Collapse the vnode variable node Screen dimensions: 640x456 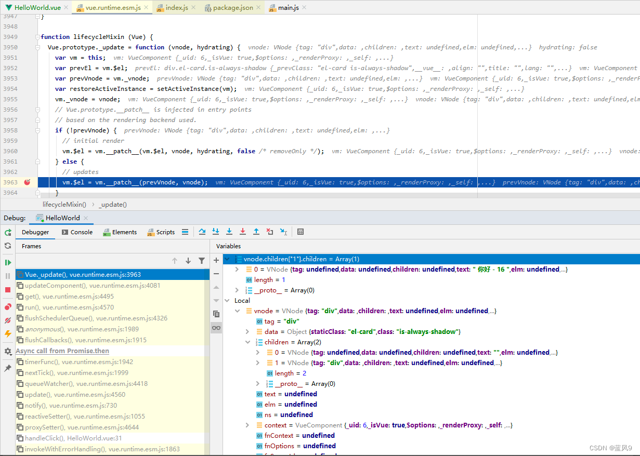[238, 311]
